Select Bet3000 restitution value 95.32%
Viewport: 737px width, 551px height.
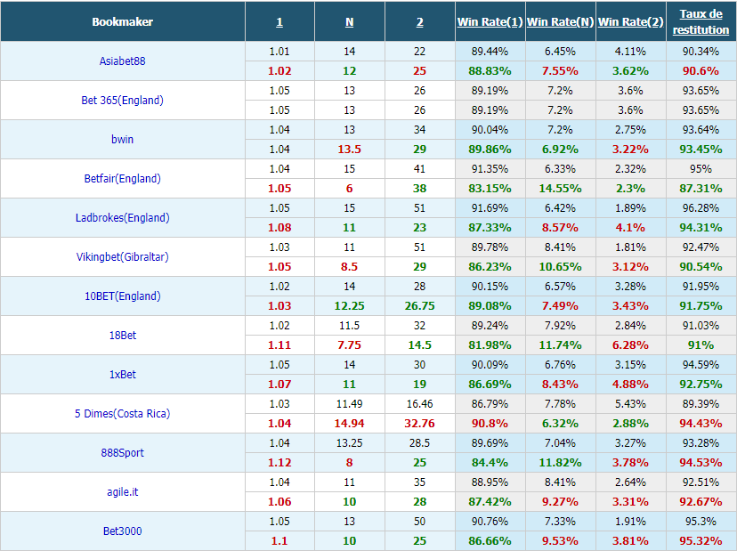[701, 541]
